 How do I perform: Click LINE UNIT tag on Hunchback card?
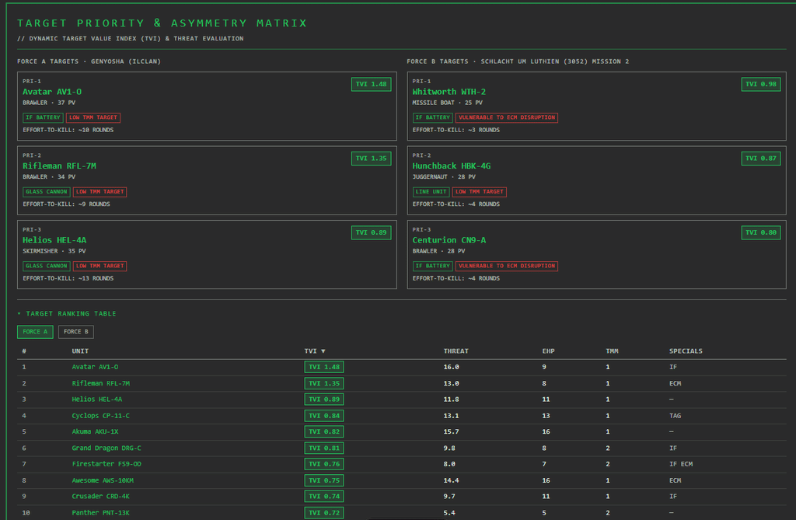tap(431, 192)
